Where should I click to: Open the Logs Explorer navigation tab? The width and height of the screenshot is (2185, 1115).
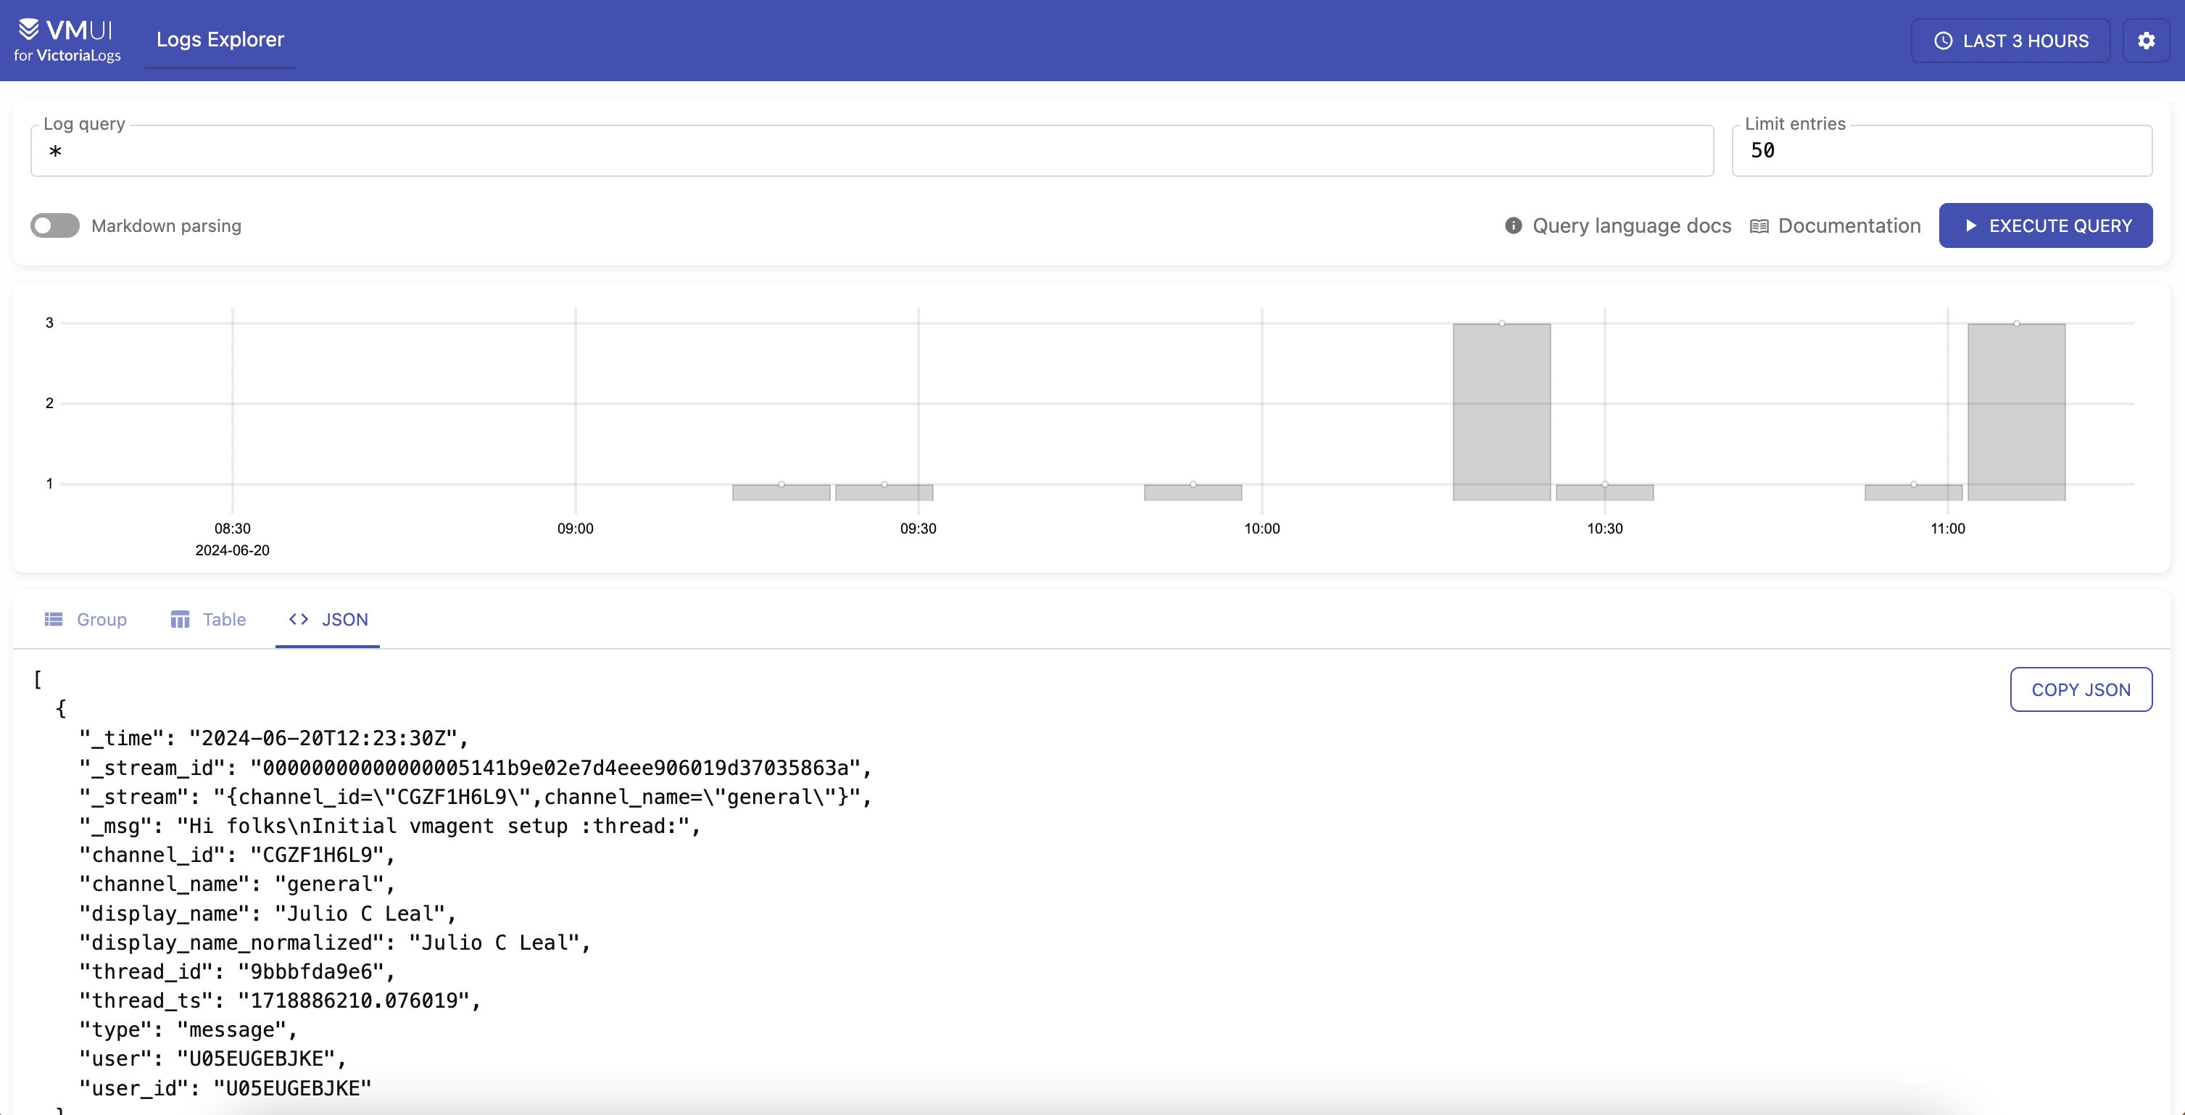coord(220,40)
